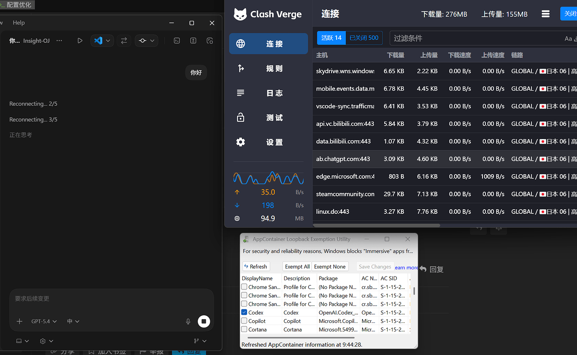Click the 回复 reply arrow on the forum page

point(423,269)
